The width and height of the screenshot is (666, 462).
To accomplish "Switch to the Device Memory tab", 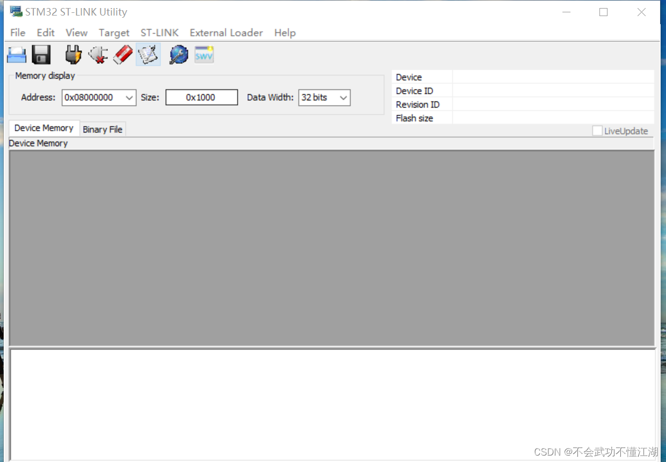I will pos(44,128).
